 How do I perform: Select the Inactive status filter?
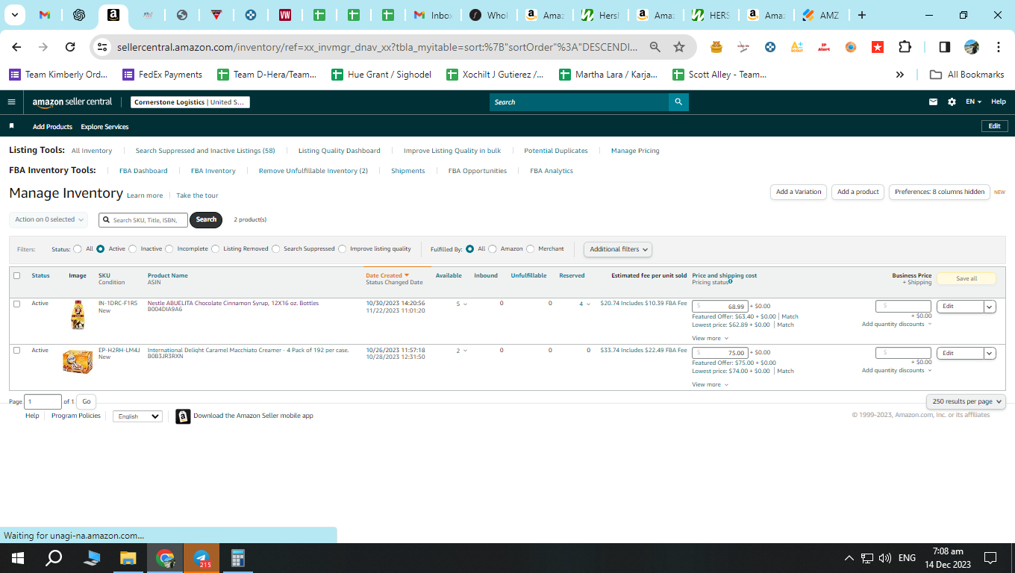(x=133, y=249)
